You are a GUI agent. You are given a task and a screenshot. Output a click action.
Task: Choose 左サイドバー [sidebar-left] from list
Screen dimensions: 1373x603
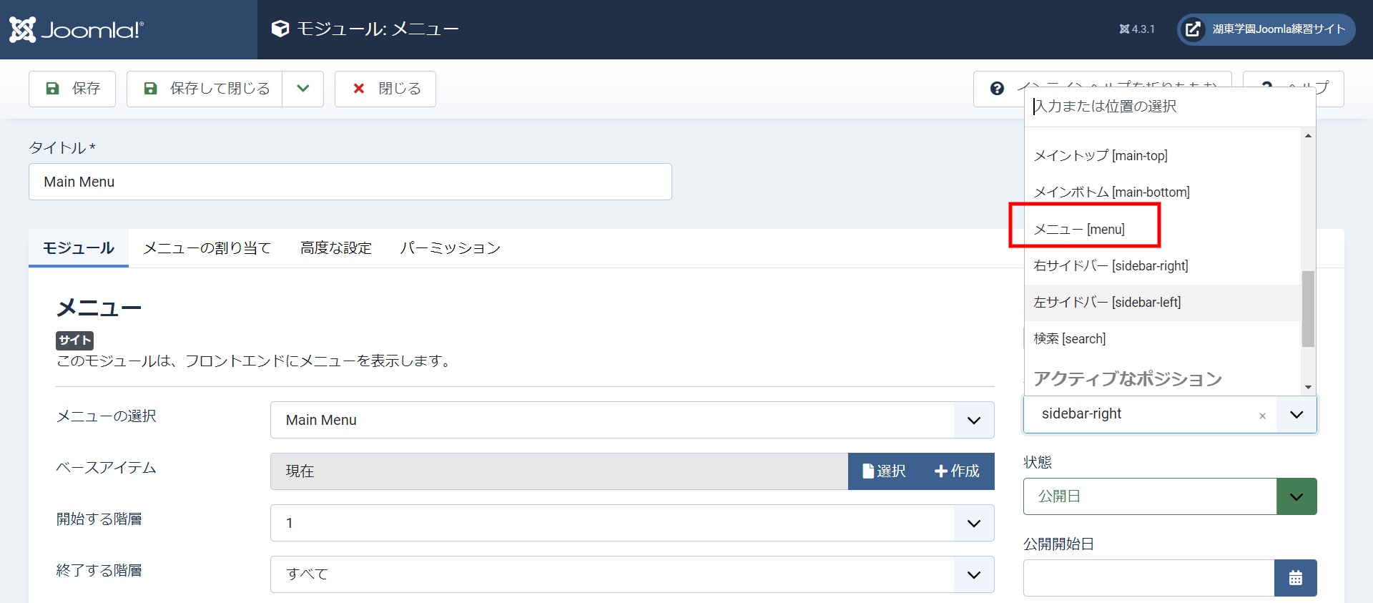[1107, 303]
